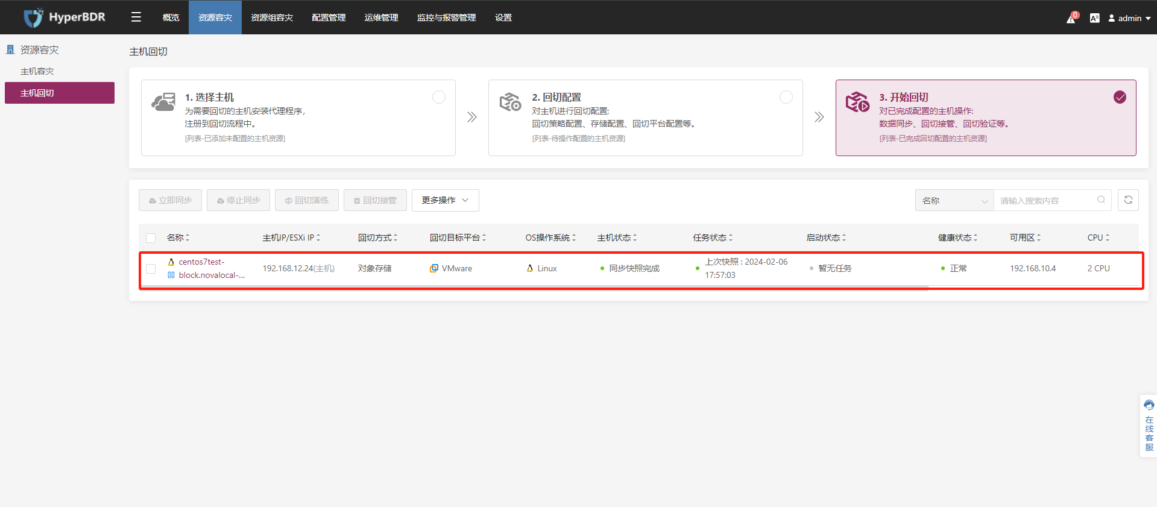Open the 资源容灾 top menu
The image size is (1157, 507).
coord(215,17)
